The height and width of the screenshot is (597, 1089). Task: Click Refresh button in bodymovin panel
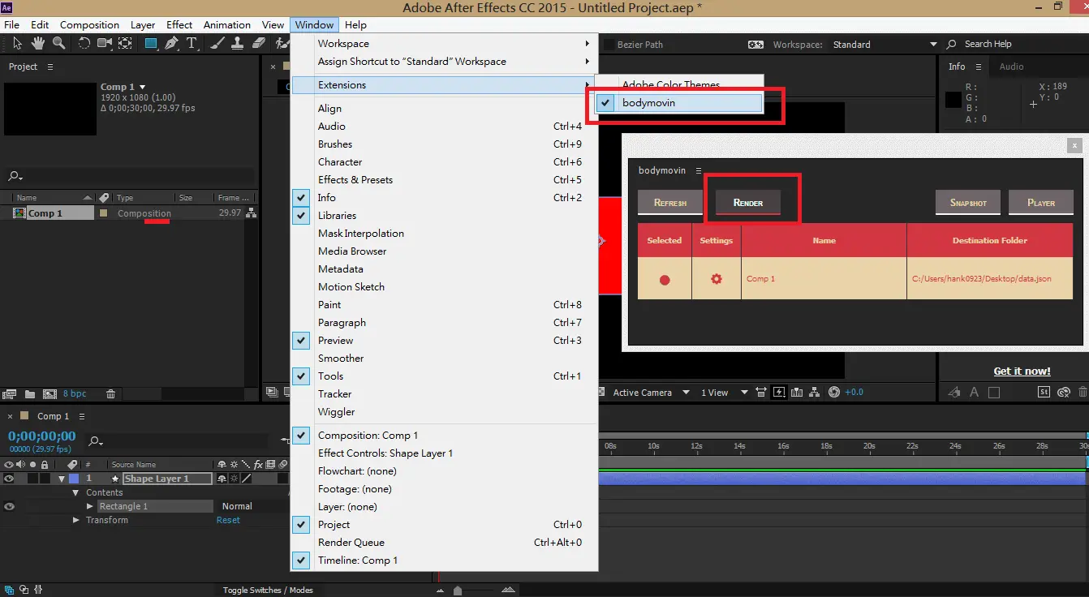click(x=670, y=203)
